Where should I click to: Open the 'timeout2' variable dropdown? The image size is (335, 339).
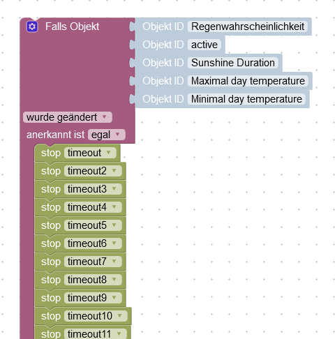[x=93, y=171]
